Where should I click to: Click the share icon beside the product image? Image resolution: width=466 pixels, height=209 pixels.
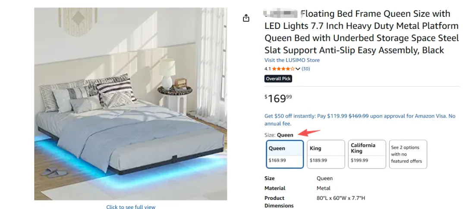246,18
